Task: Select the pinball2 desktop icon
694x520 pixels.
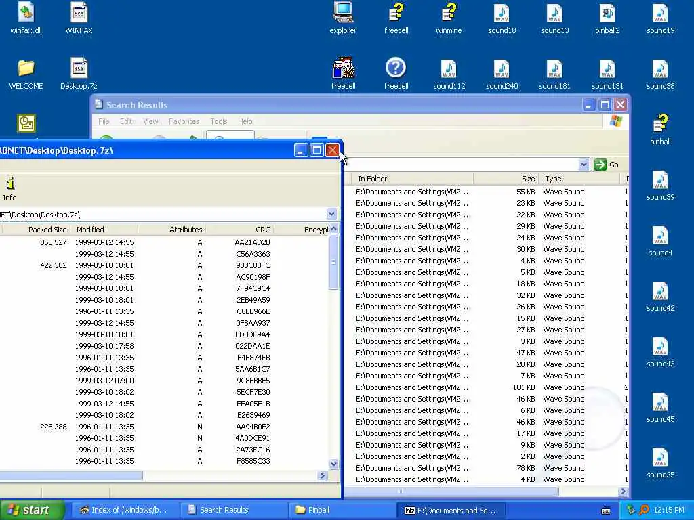Action: pos(607,19)
